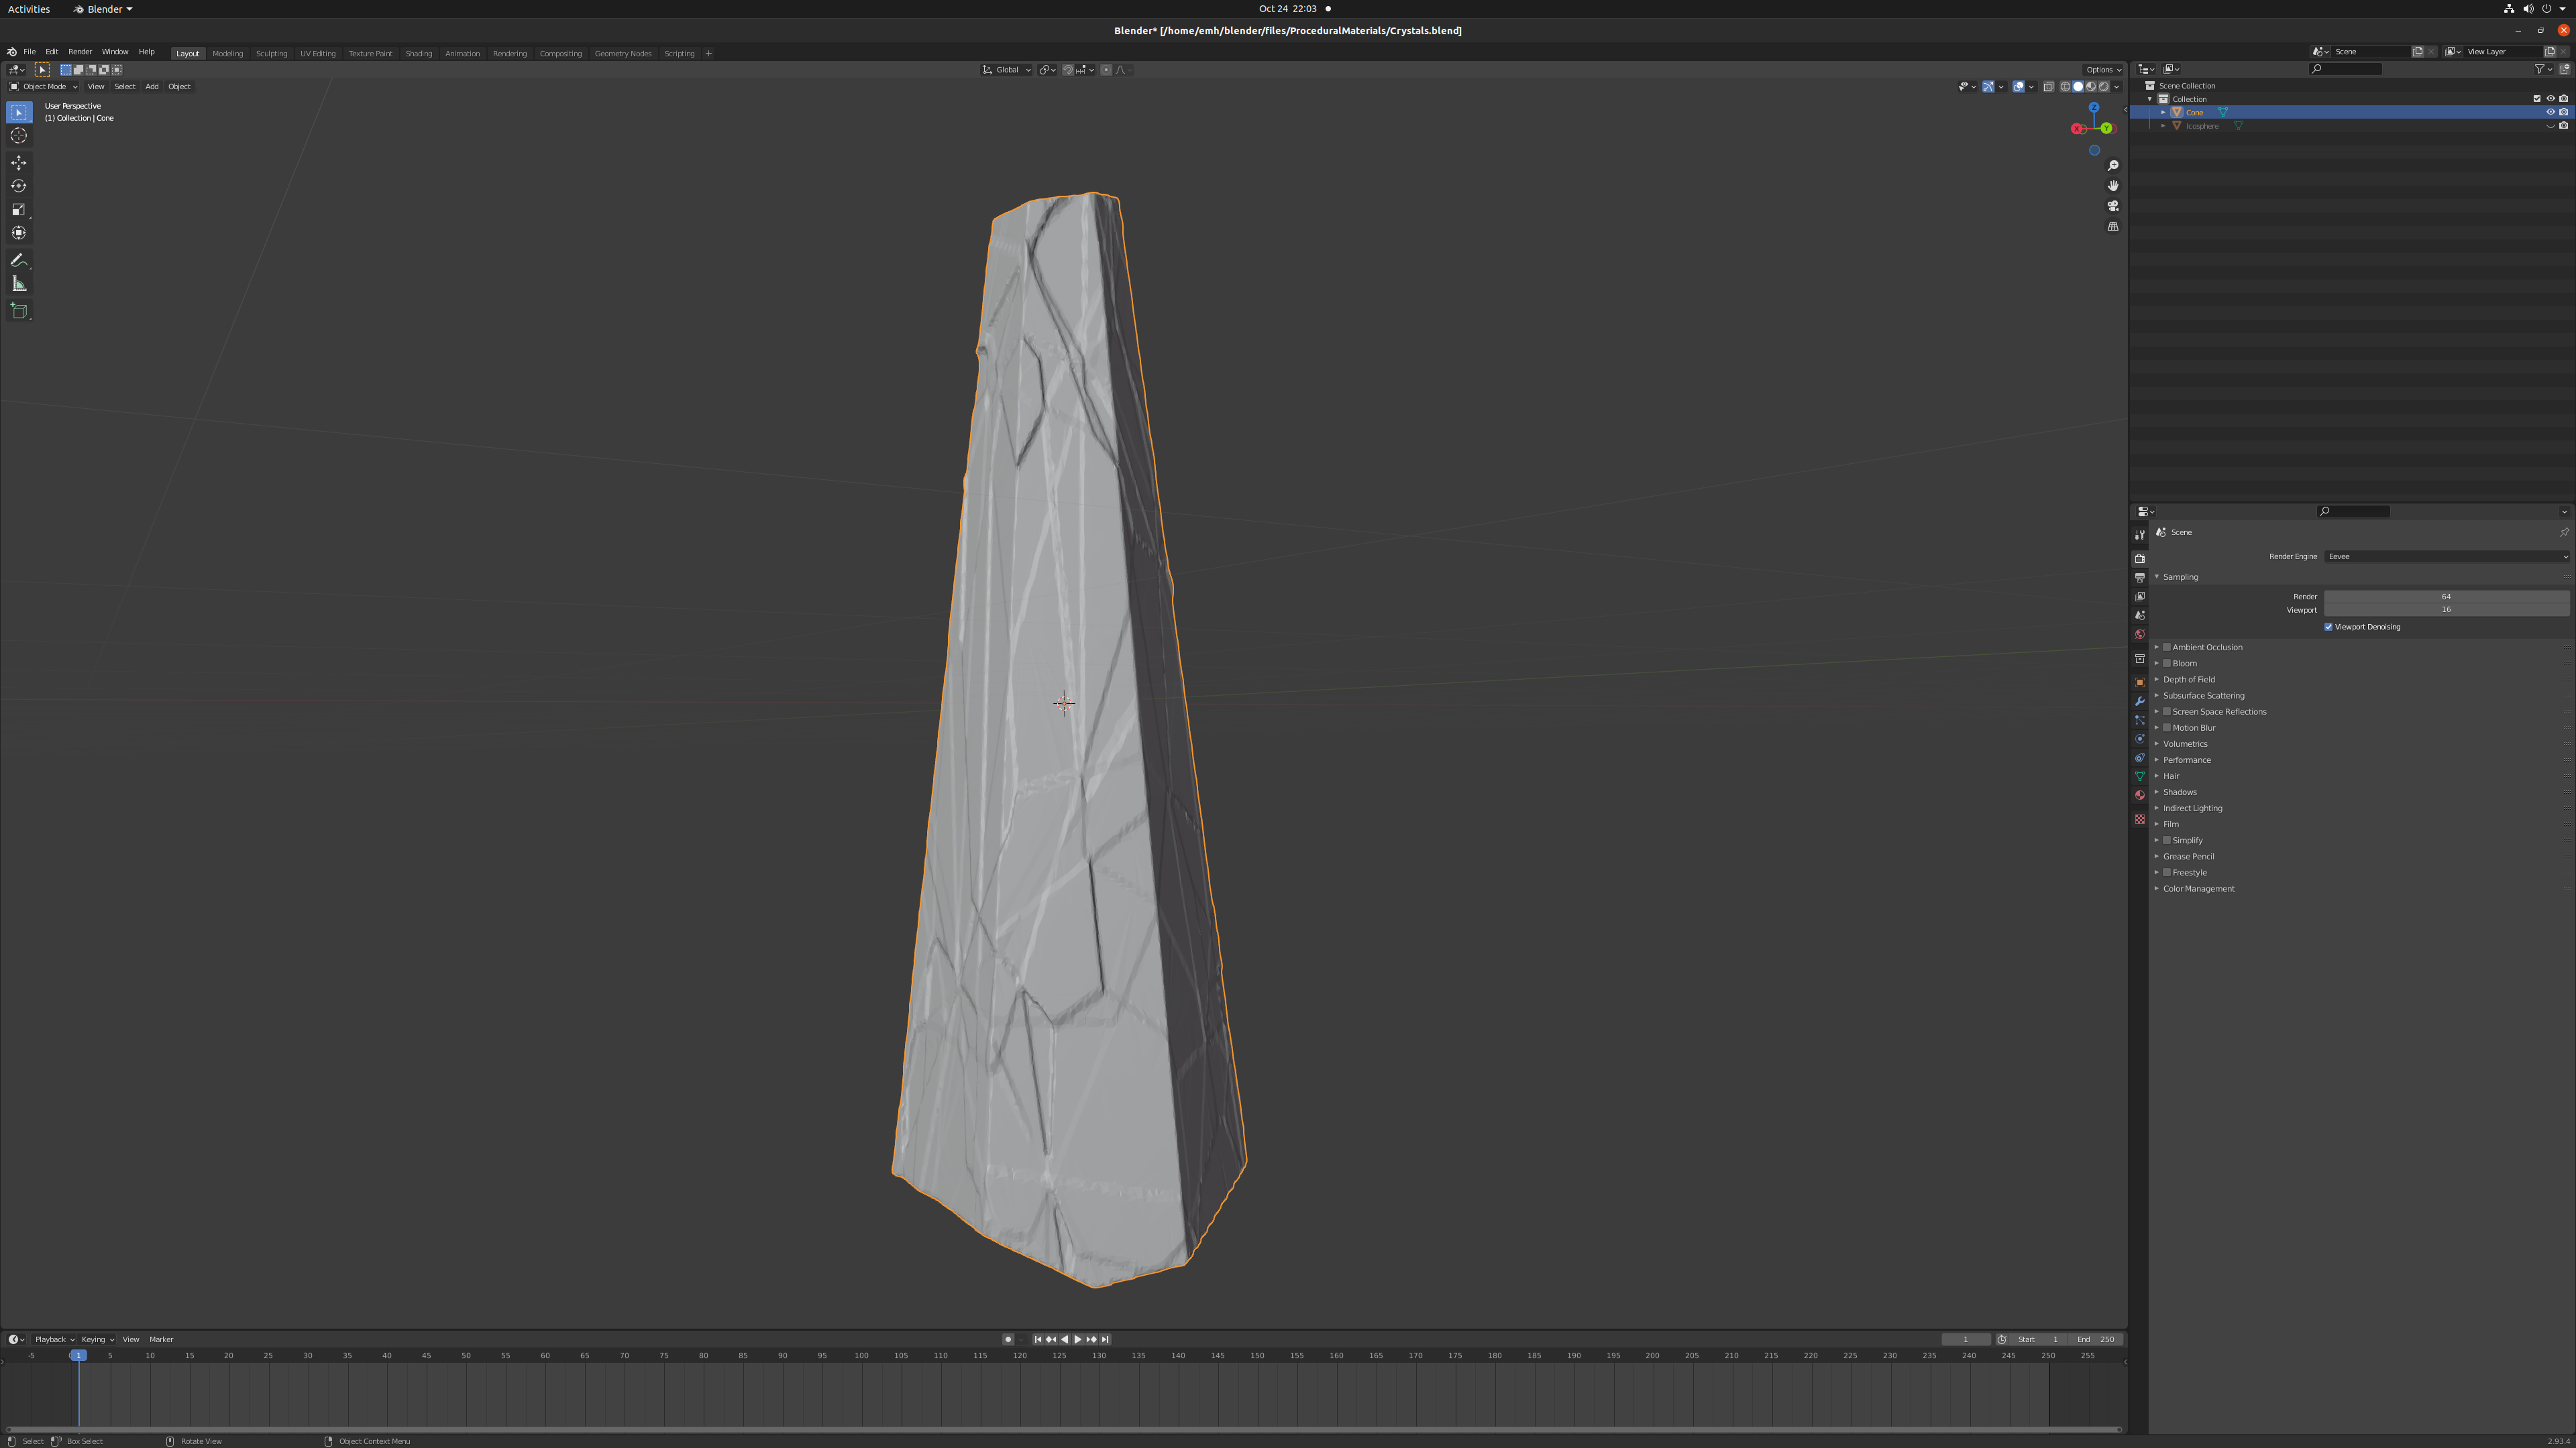Open the Output properties tab
Image resolution: width=2576 pixels, height=1448 pixels.
2140,578
